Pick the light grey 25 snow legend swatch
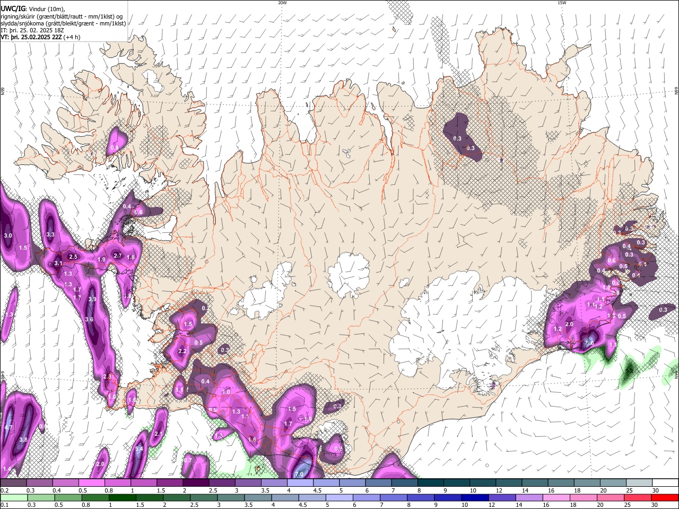This screenshot has width=679, height=509. 639,483
